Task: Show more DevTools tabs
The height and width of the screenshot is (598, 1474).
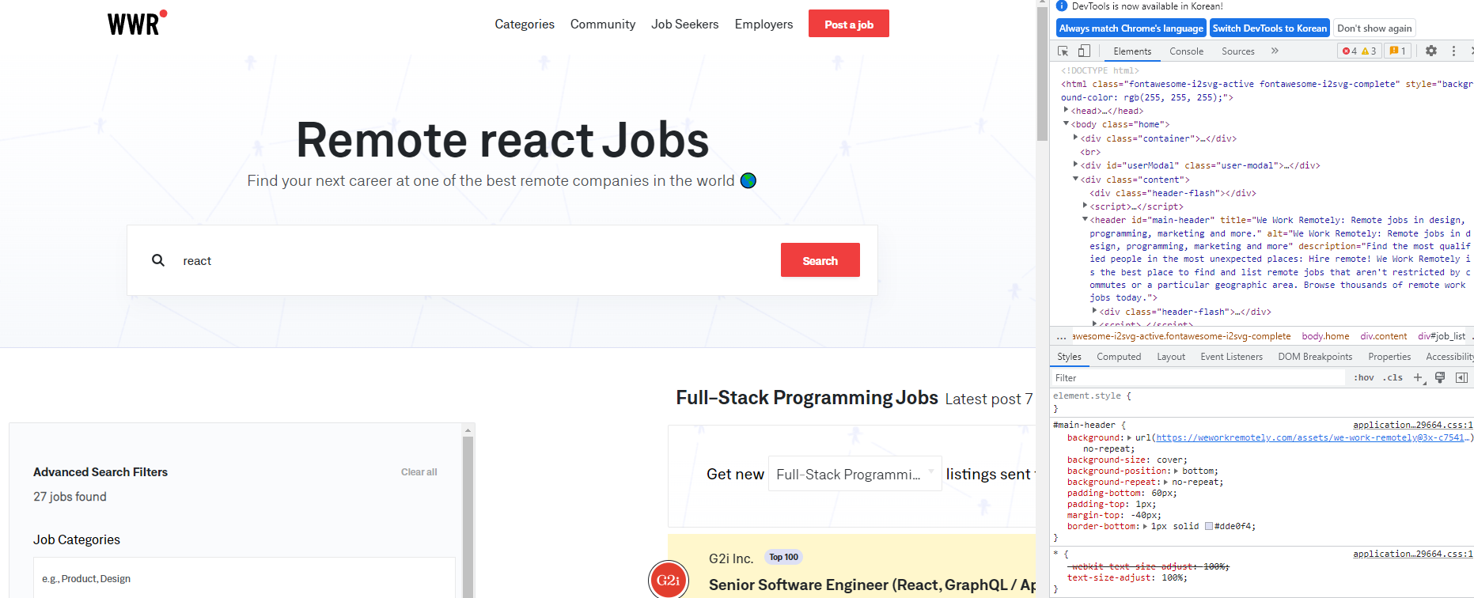Action: pyautogui.click(x=1275, y=51)
